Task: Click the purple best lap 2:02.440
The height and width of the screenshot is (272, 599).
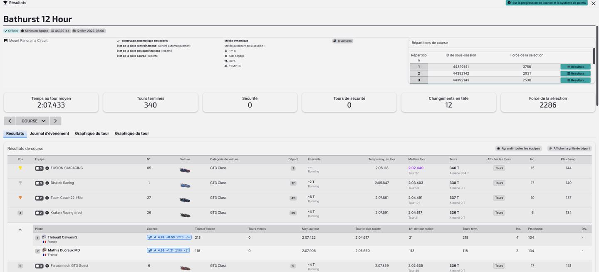Action: coord(416,168)
